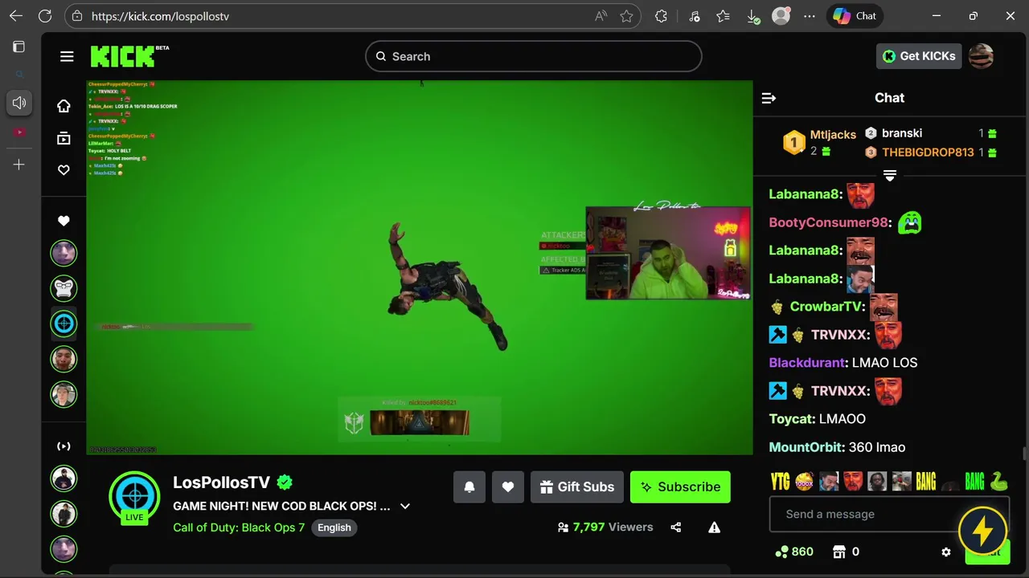Click username CrowbarTV in chat

pyautogui.click(x=826, y=307)
